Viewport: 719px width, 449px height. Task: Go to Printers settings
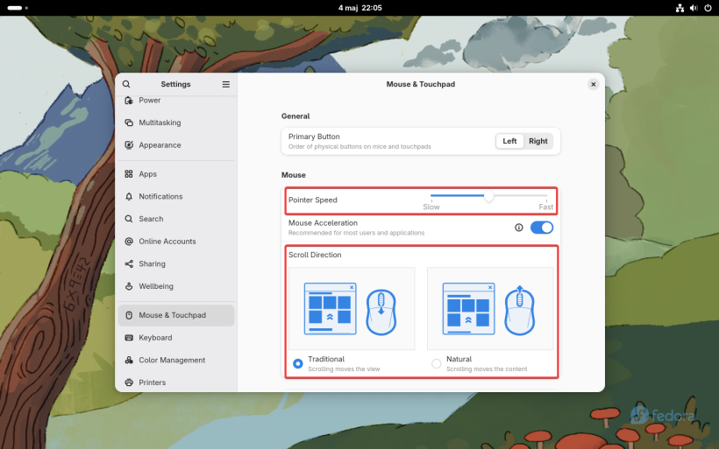tap(176, 382)
